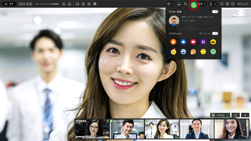Viewport: 251px width, 141px height.
Task: Click the fullscreen icon
Action: point(222,4)
